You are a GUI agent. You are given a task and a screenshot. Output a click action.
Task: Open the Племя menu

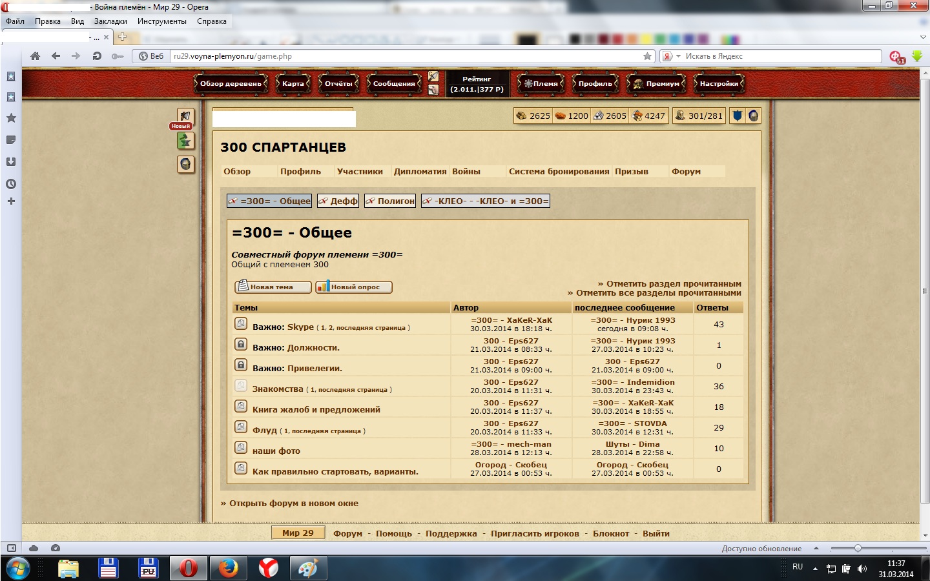(x=541, y=83)
